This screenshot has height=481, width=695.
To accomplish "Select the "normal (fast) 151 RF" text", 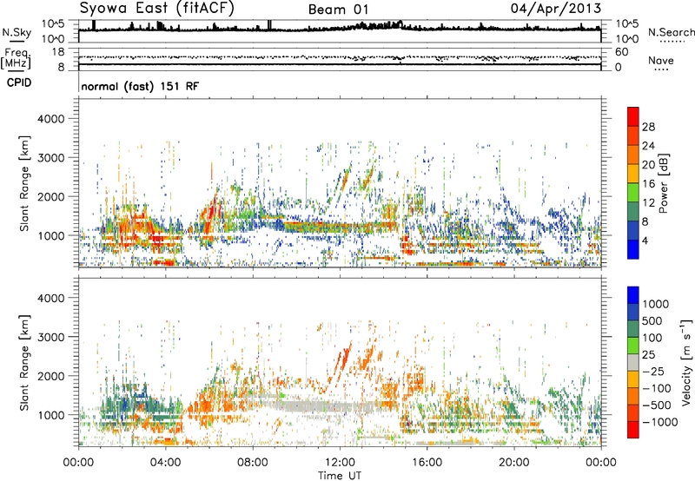I will pyautogui.click(x=140, y=86).
